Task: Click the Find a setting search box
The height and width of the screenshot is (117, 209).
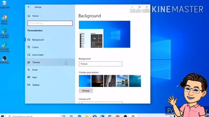Action: pyautogui.click(x=50, y=23)
